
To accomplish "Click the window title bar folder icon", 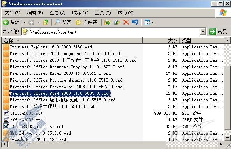I will 4,4.
